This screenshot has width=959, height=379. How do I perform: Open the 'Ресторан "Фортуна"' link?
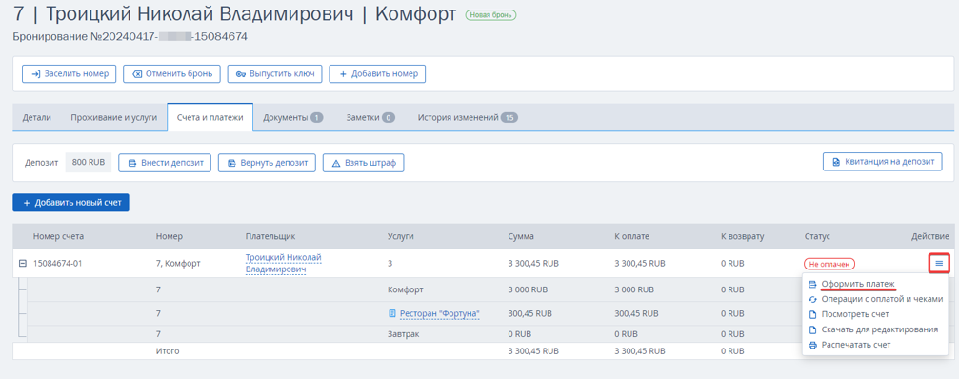coord(440,313)
